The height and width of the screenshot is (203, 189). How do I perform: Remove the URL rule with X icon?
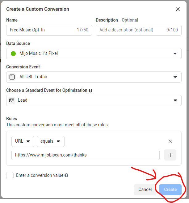[170, 141]
